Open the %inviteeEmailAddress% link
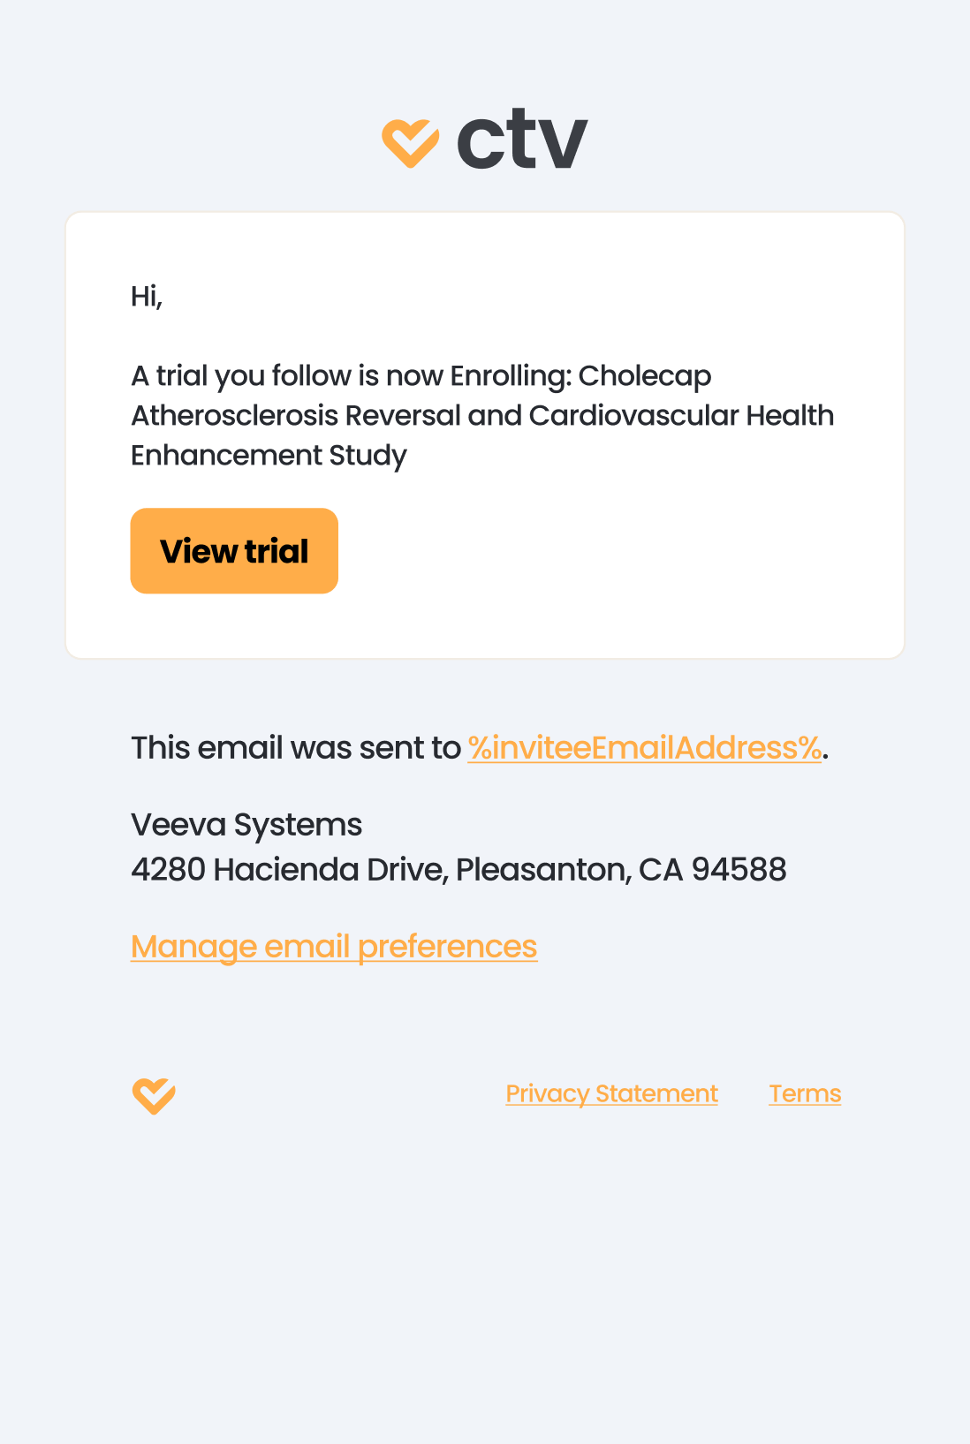The height and width of the screenshot is (1444, 970). tap(644, 748)
